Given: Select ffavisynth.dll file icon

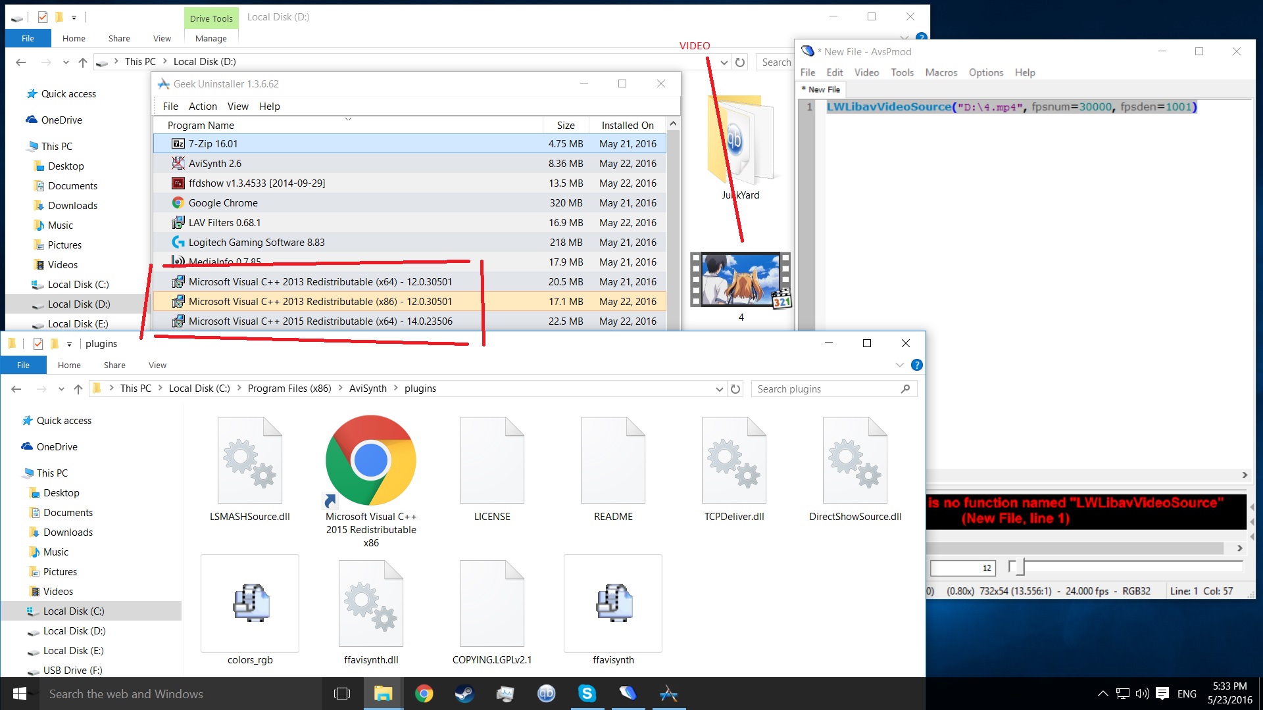Looking at the screenshot, I should coord(371,603).
